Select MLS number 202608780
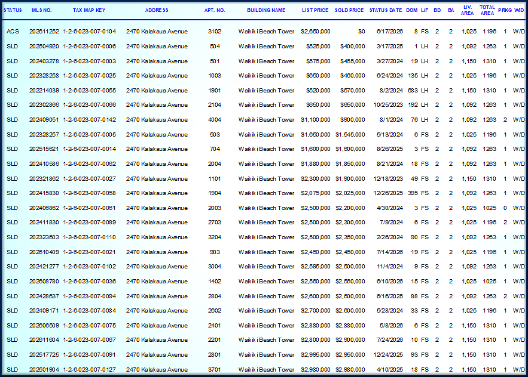Screen dimensions: 528x377 point(44,282)
